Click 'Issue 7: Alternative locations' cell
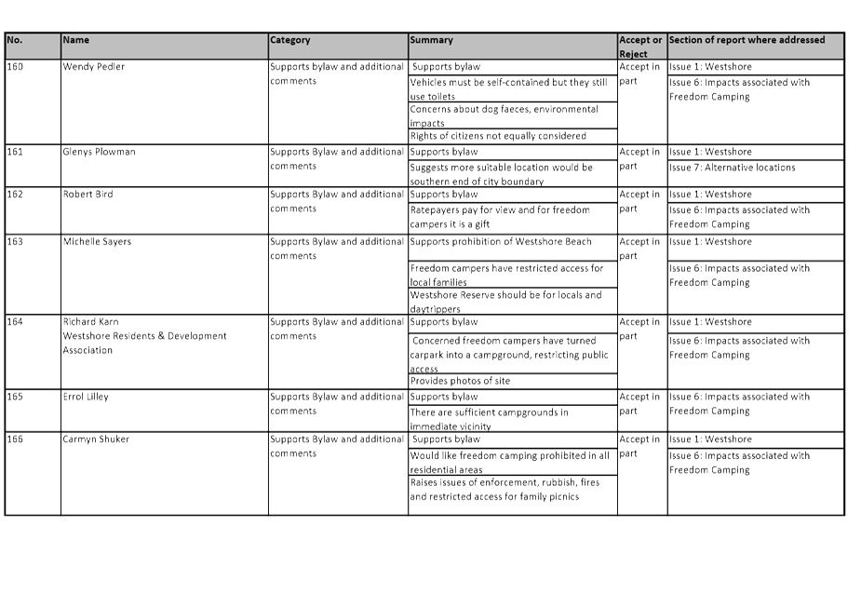This screenshot has height=594, width=861. tap(756, 174)
